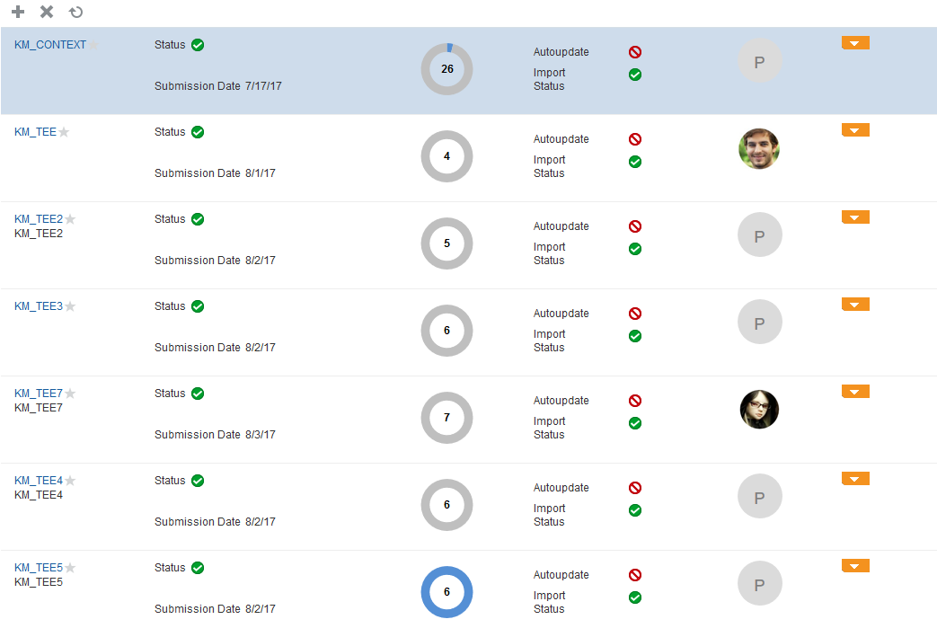Open orange dropdown menu for KM_CONTEXT row
Screen dimensions: 937x637
(855, 43)
